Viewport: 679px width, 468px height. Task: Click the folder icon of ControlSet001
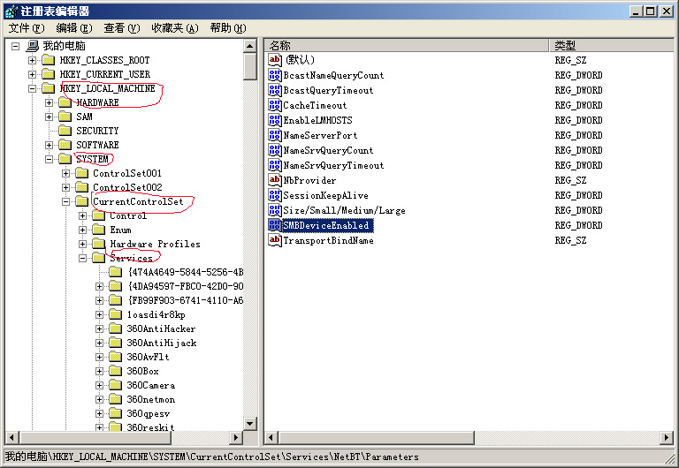(82, 173)
